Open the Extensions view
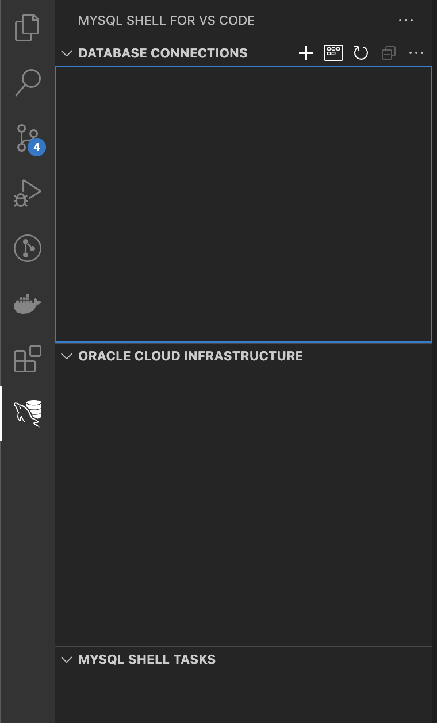 pyautogui.click(x=28, y=359)
